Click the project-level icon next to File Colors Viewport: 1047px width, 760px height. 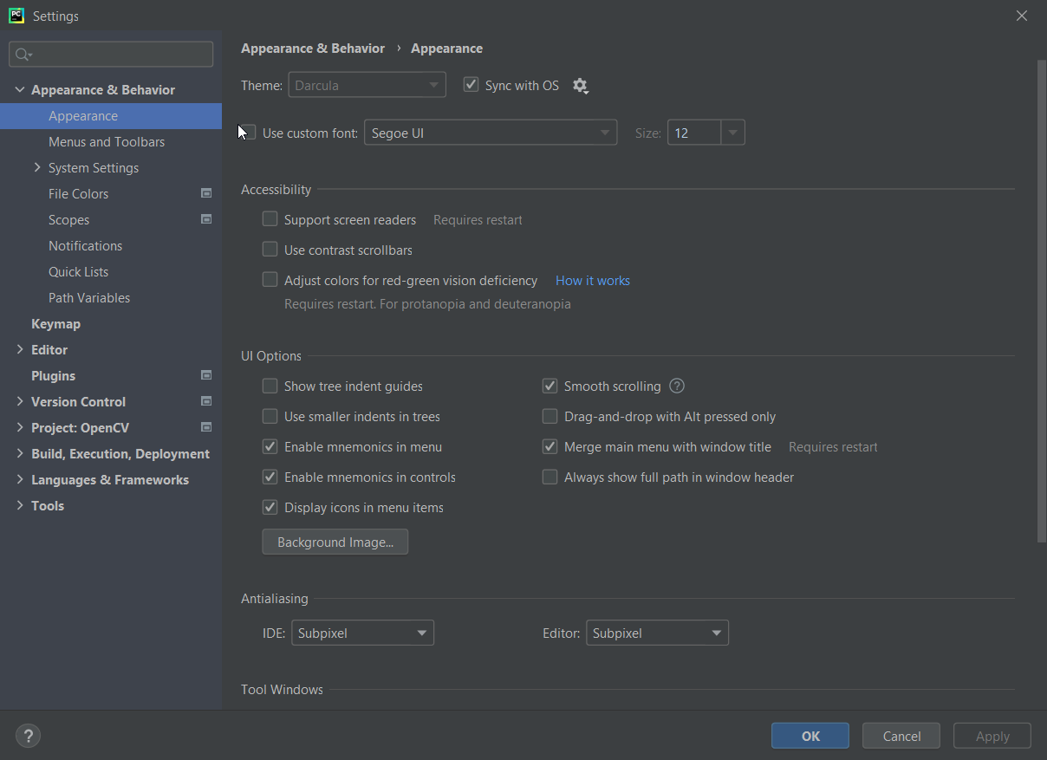click(206, 193)
